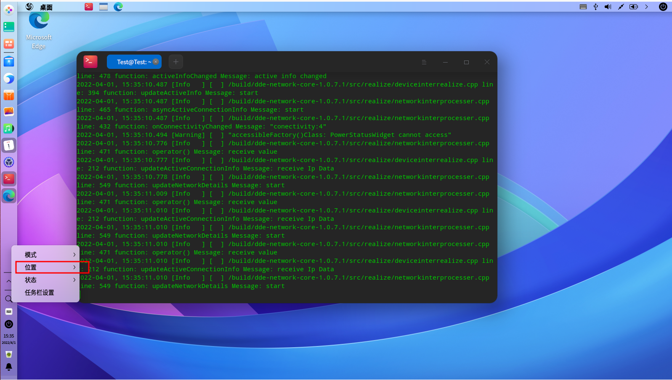Click the terminal app logo in title bar

[x=90, y=62]
